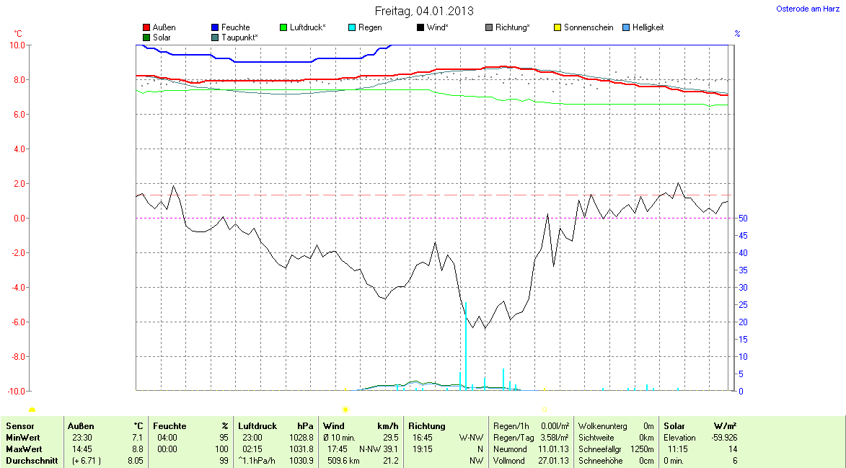Image resolution: width=846 pixels, height=468 pixels.
Task: Click the Regen/Tag value 3.58 l/m²
Action: [x=554, y=438]
